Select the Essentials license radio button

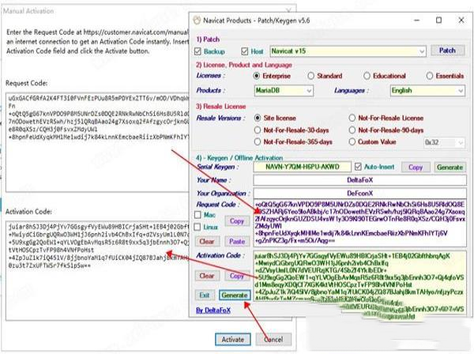[430, 76]
